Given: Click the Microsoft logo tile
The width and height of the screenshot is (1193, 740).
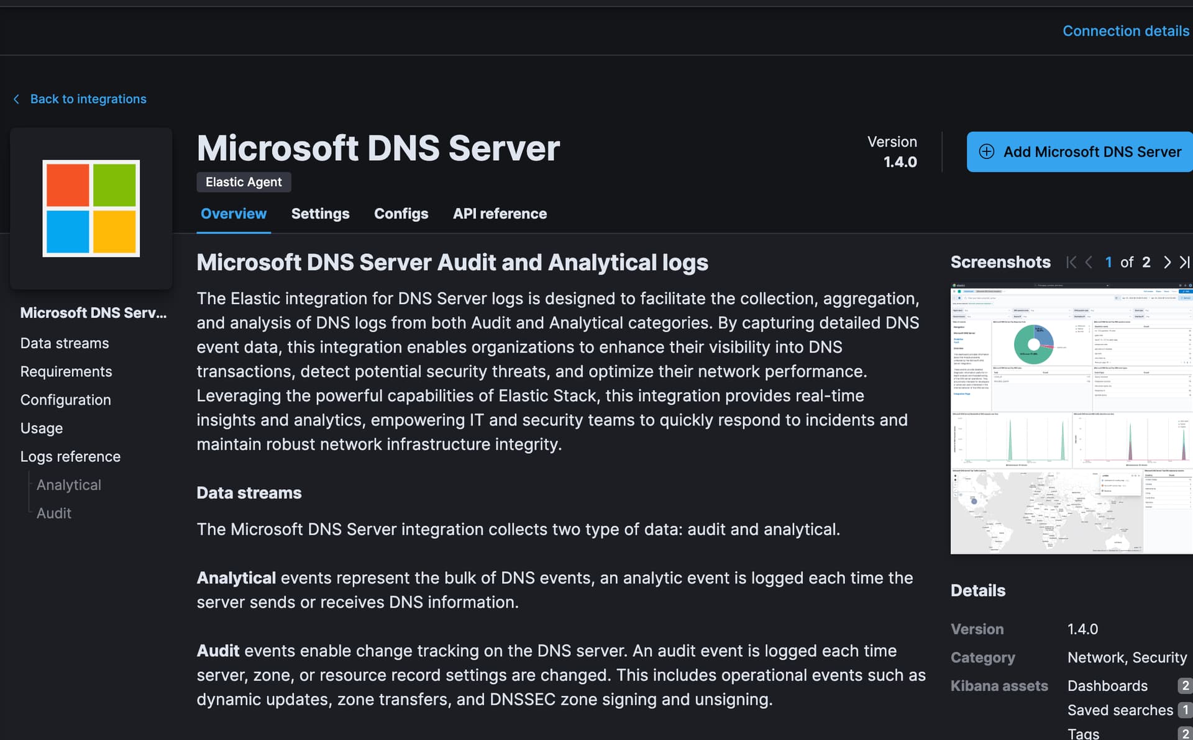Looking at the screenshot, I should 91,209.
